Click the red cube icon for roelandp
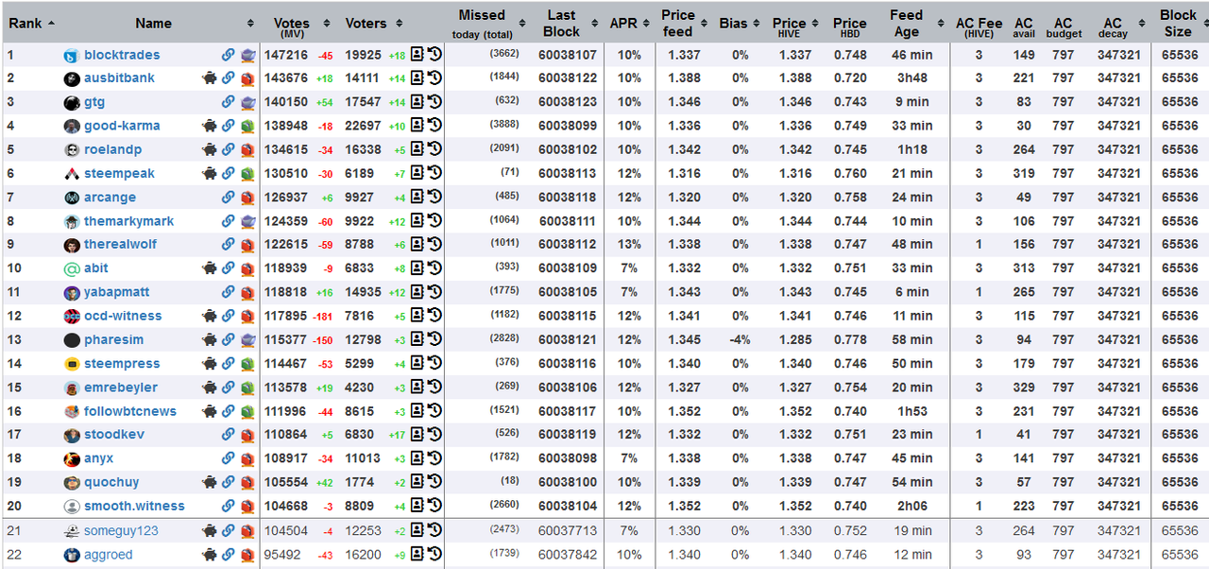 tap(247, 149)
